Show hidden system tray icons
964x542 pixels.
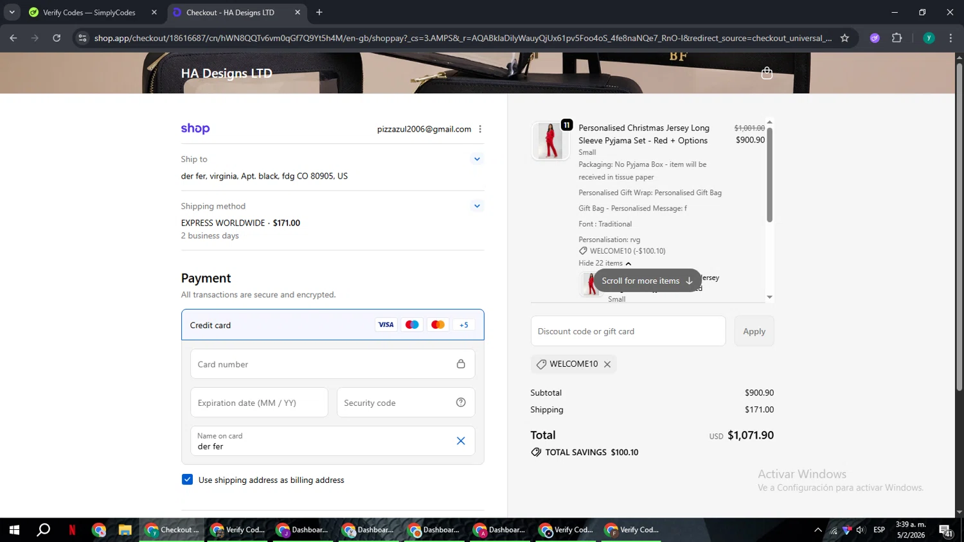[817, 530]
